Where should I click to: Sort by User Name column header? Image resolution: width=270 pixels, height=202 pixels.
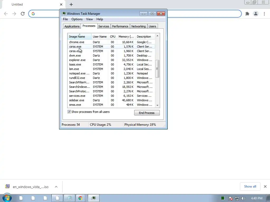click(100, 37)
